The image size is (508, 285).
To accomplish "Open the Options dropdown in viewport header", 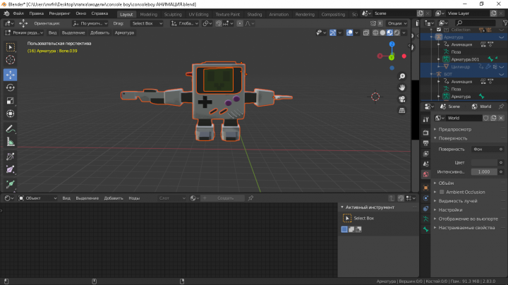I will tap(397, 24).
